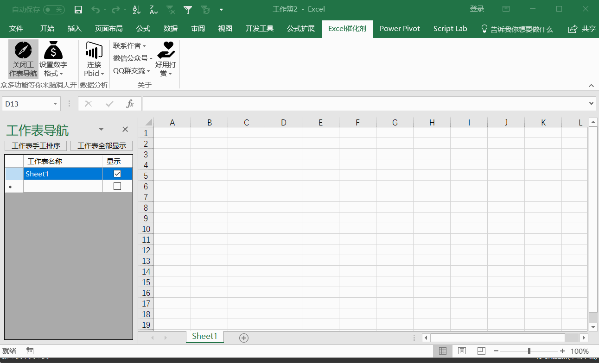
Task: Click the 连接Pbid chart icon
Action: click(x=94, y=50)
